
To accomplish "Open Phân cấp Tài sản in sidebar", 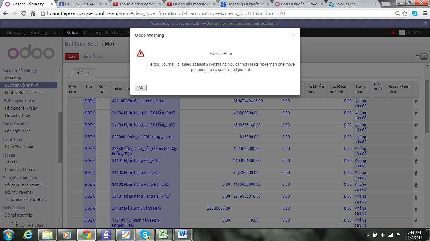I will 20,169.
